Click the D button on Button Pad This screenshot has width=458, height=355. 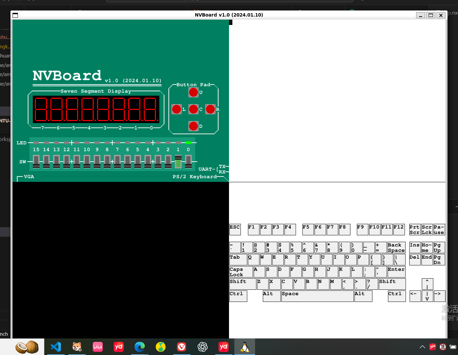click(193, 126)
